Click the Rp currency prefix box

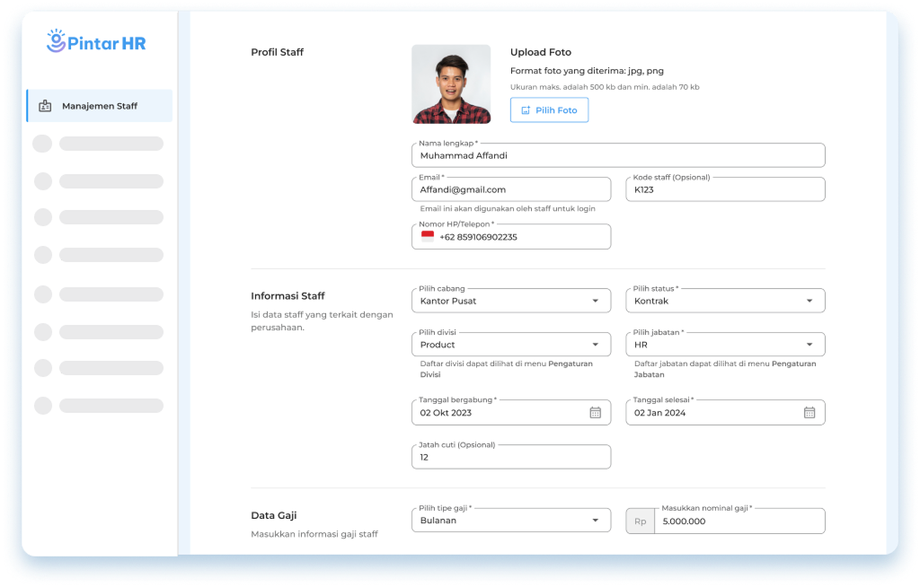(640, 521)
